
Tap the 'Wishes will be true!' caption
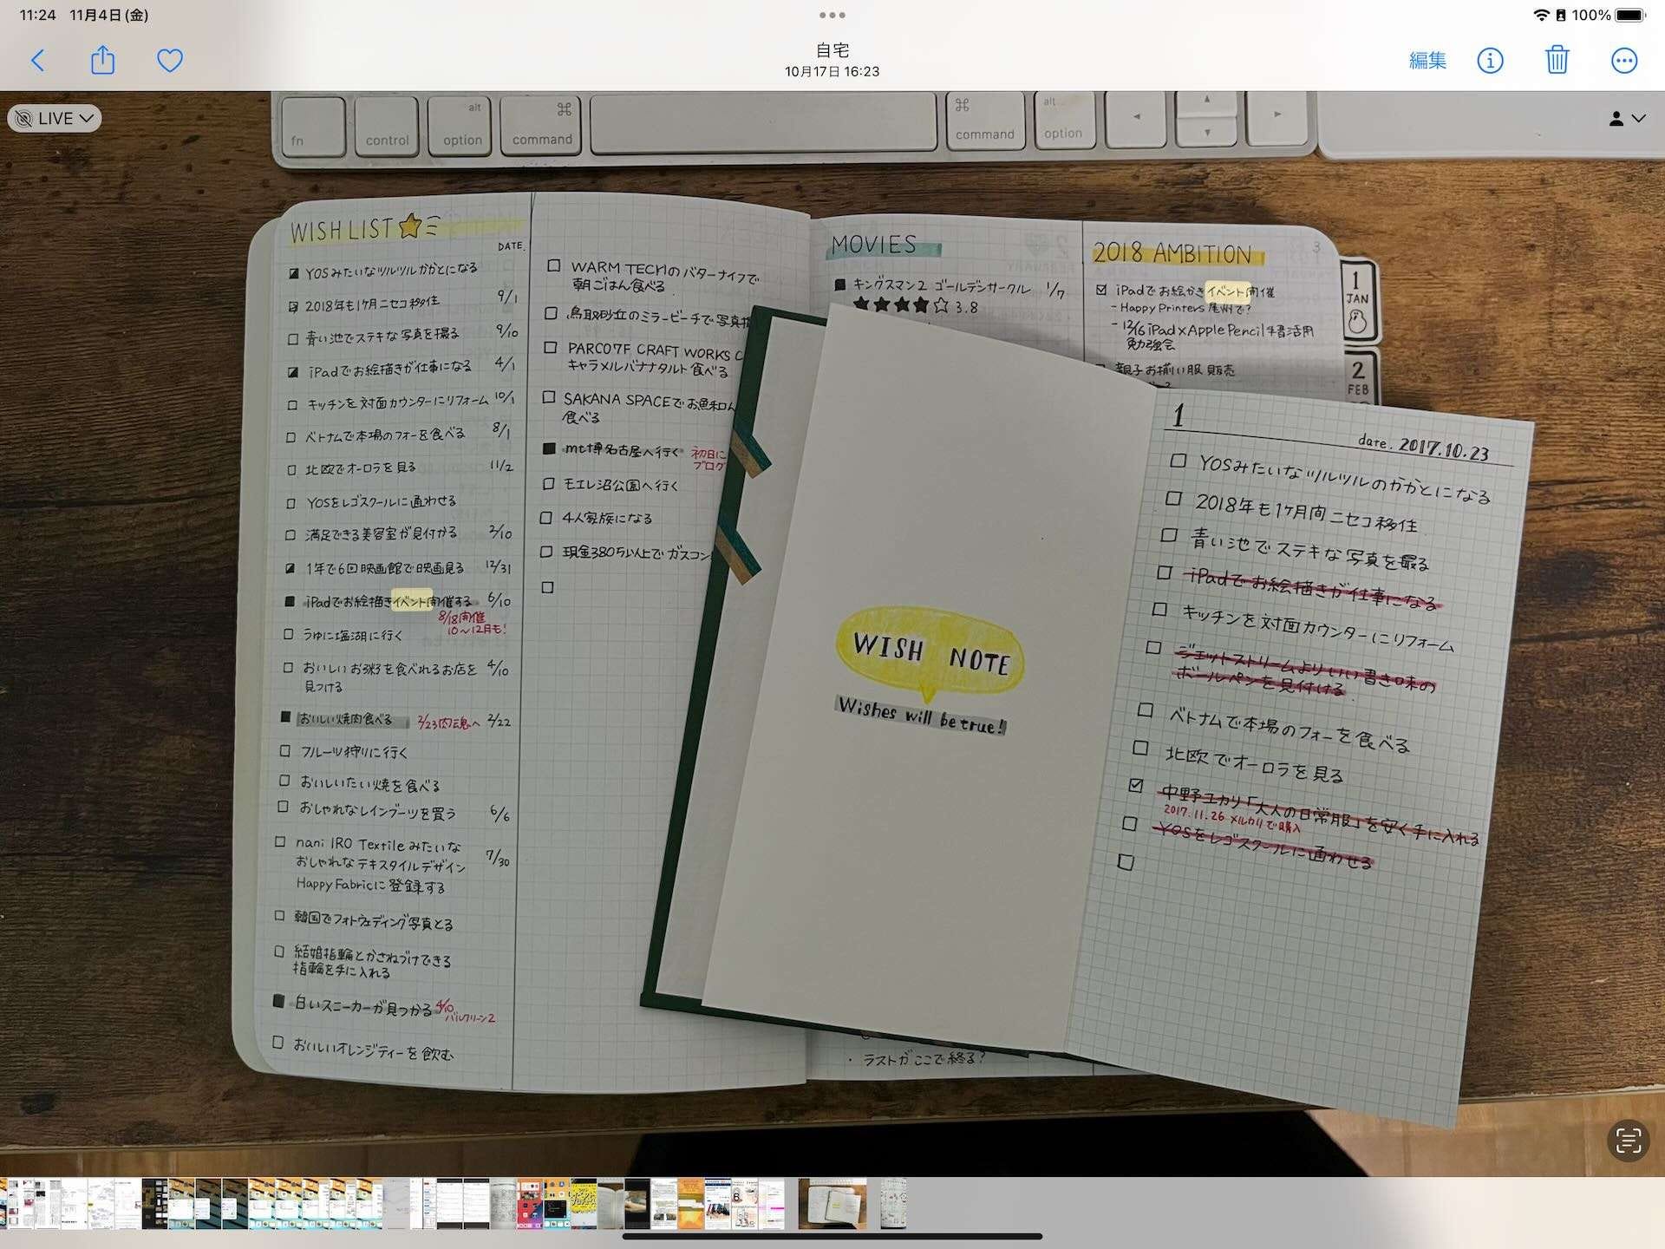pyautogui.click(x=921, y=716)
